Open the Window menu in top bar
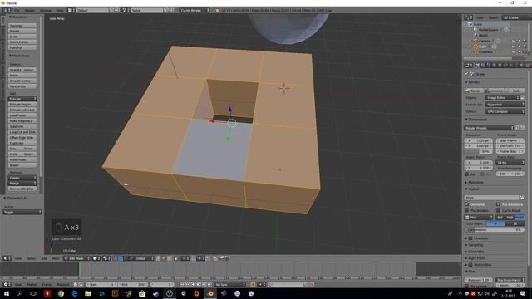 [46, 11]
